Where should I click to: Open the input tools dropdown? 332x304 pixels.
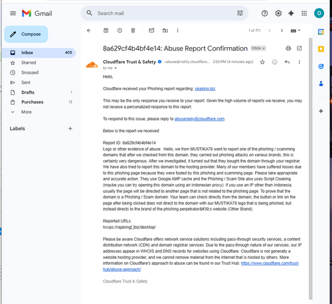pyautogui.click(x=295, y=31)
